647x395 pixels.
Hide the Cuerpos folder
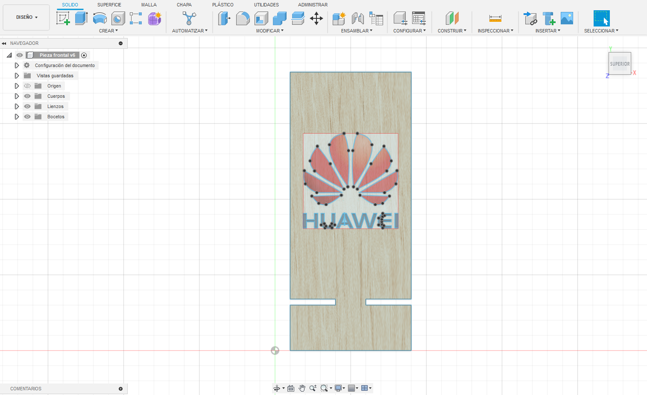point(27,96)
